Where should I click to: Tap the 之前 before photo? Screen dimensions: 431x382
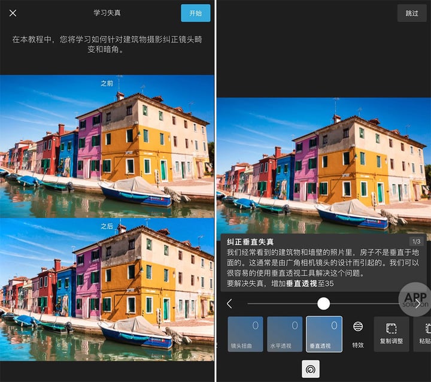(107, 146)
